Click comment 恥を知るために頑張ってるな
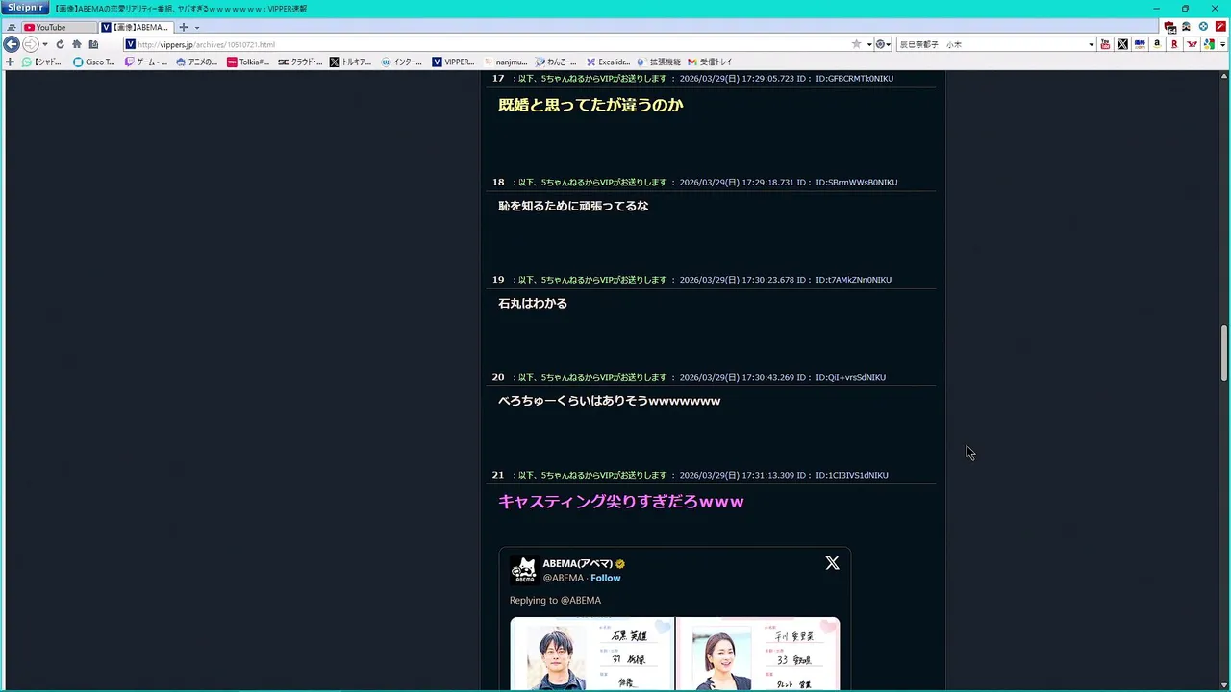 pos(573,206)
